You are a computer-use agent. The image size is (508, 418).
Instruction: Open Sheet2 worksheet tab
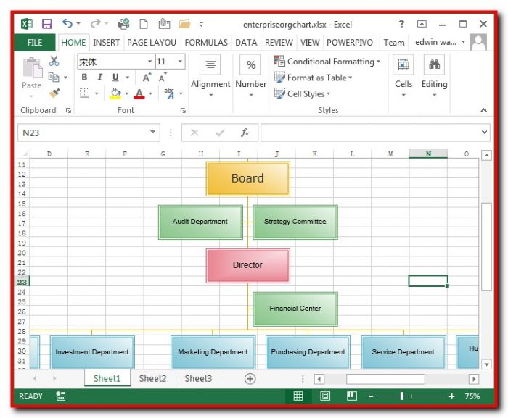point(152,379)
